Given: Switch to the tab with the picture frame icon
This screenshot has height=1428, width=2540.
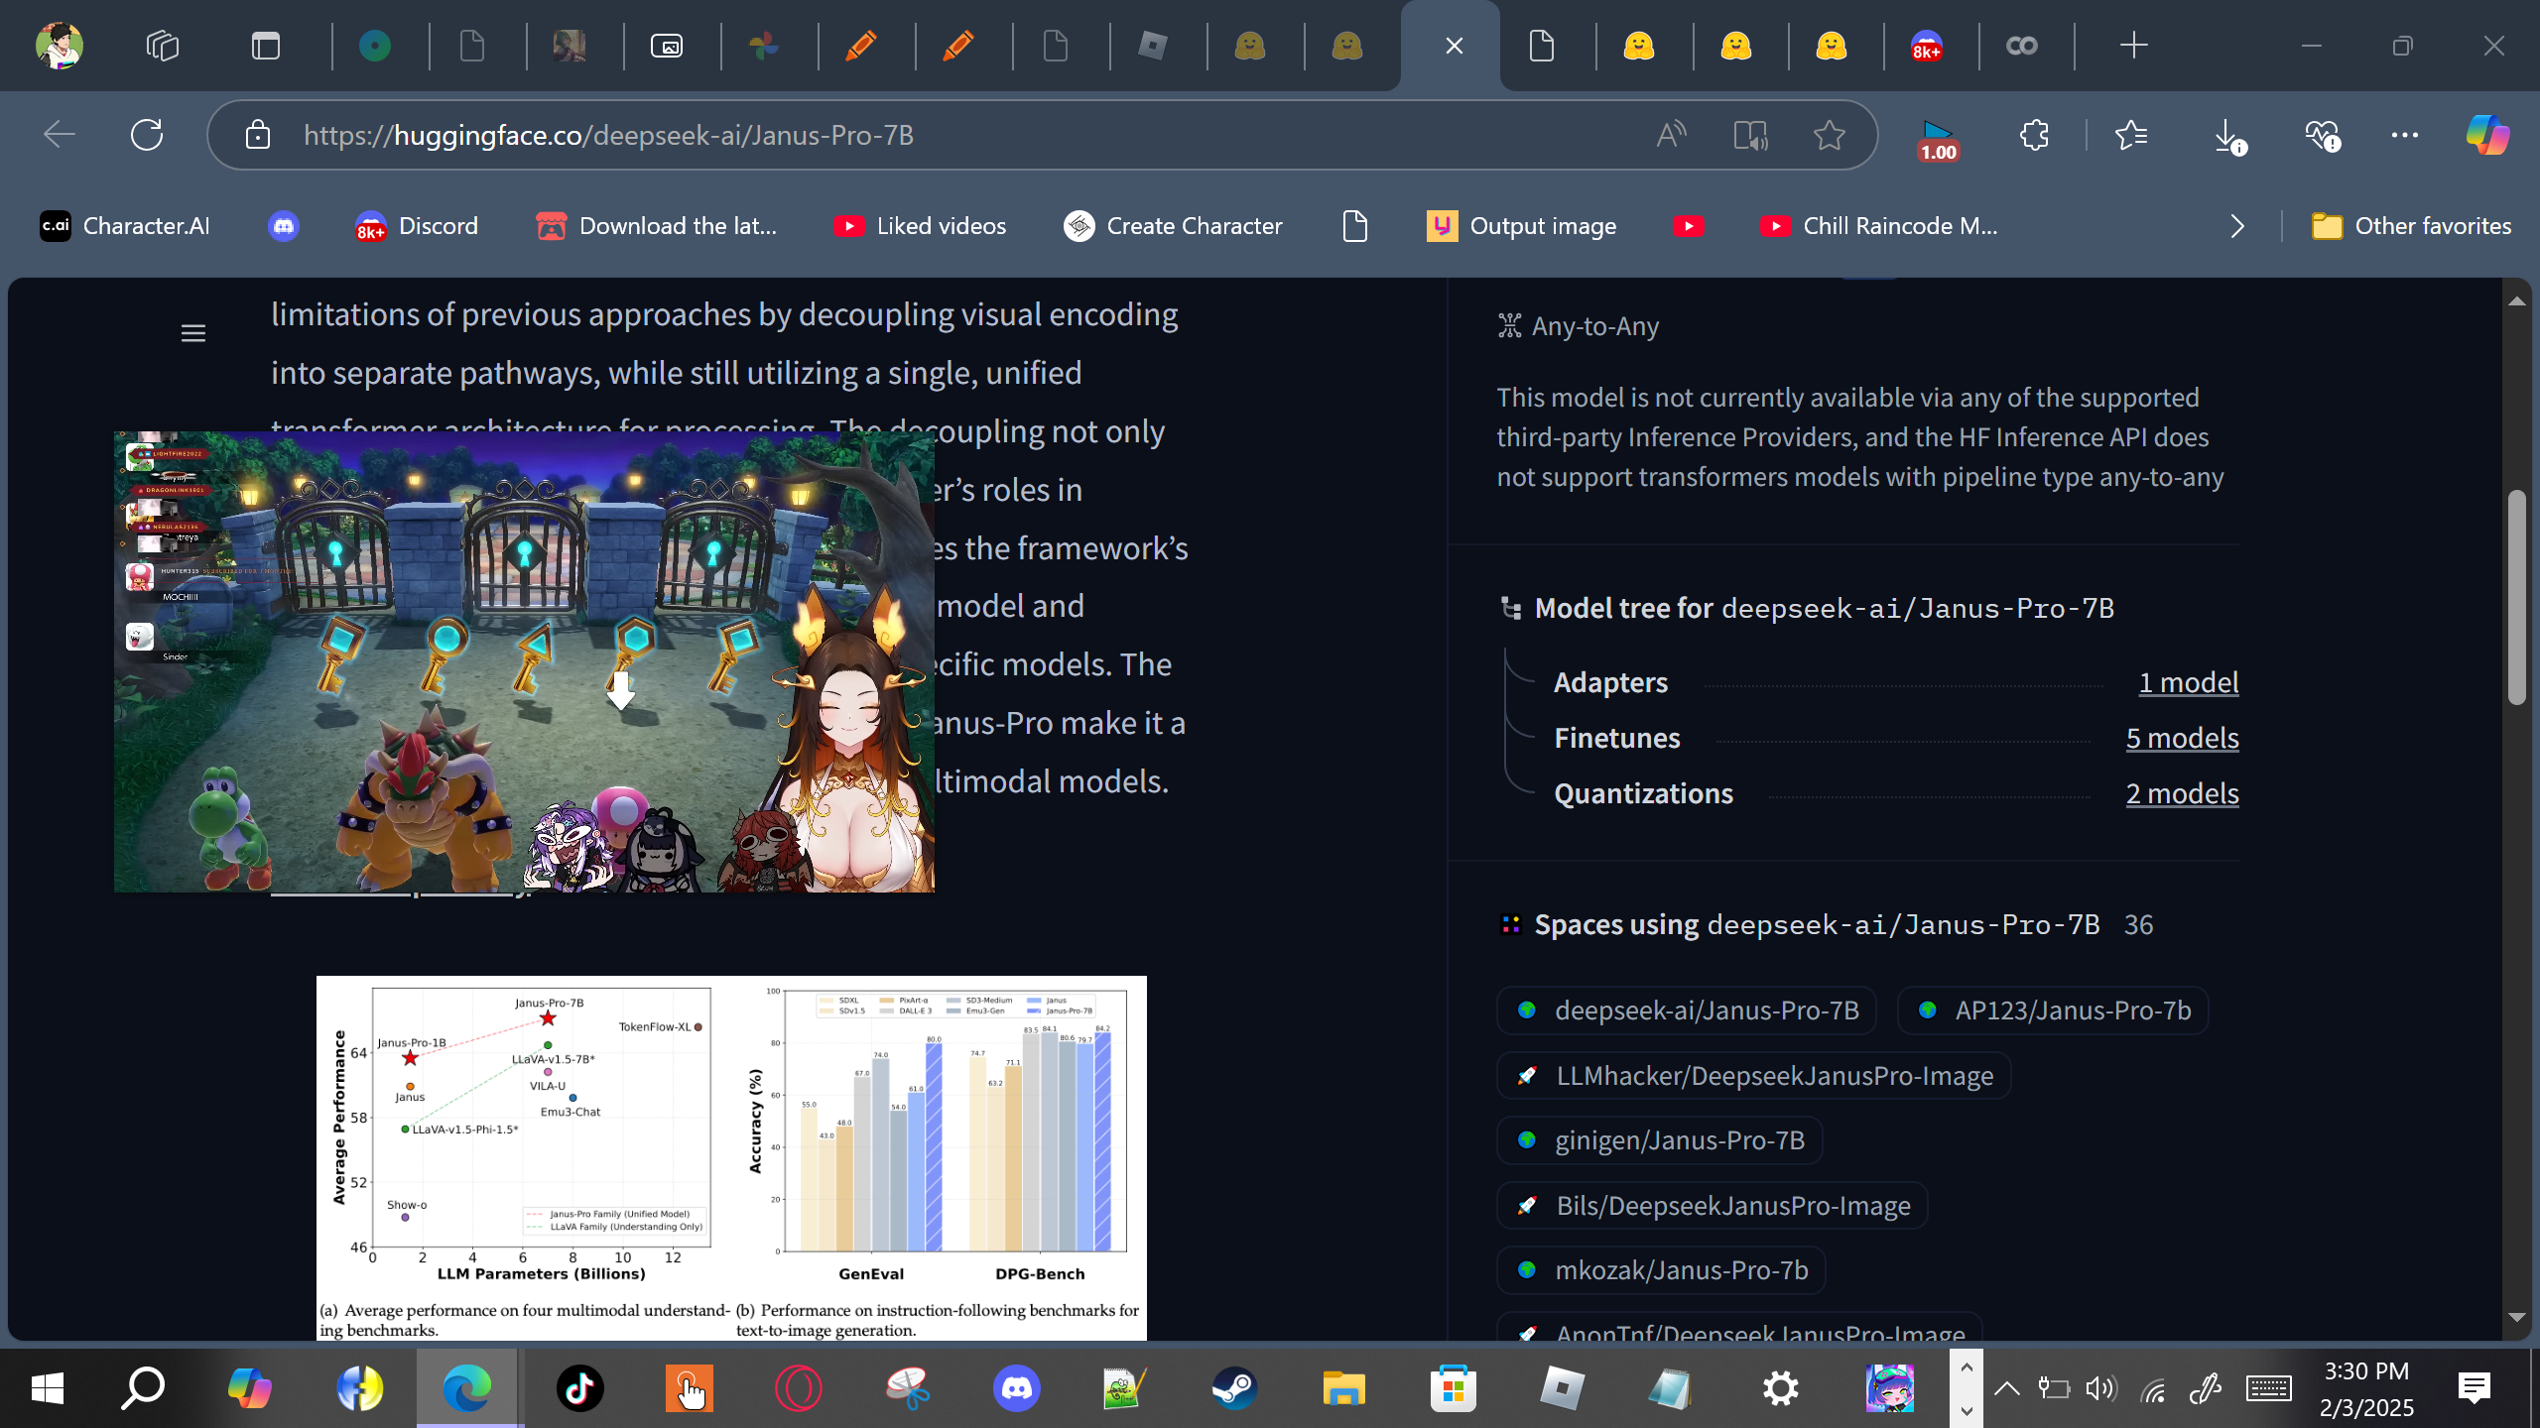Looking at the screenshot, I should tap(667, 46).
